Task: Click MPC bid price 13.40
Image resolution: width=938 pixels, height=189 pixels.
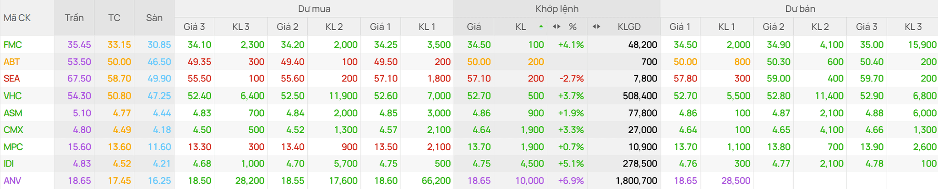Action: [293, 147]
